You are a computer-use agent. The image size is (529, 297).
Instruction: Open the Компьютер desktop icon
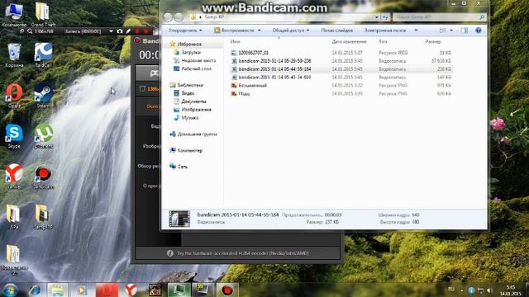click(14, 14)
